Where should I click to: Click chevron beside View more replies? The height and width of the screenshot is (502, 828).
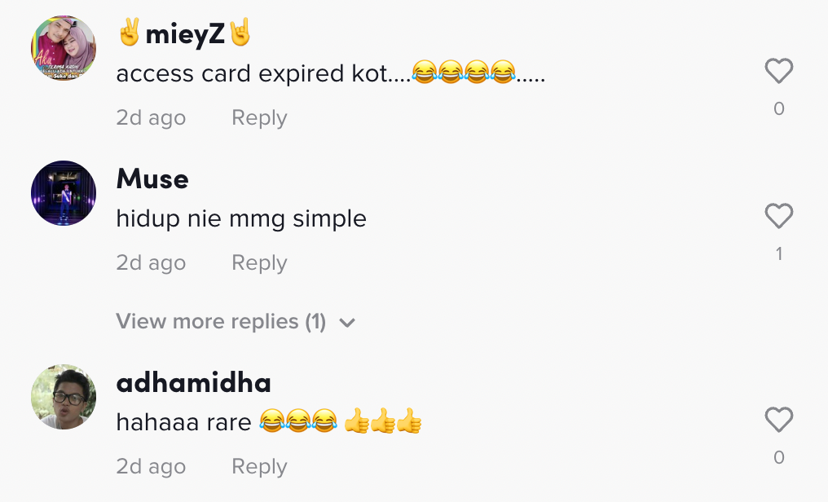pyautogui.click(x=347, y=323)
